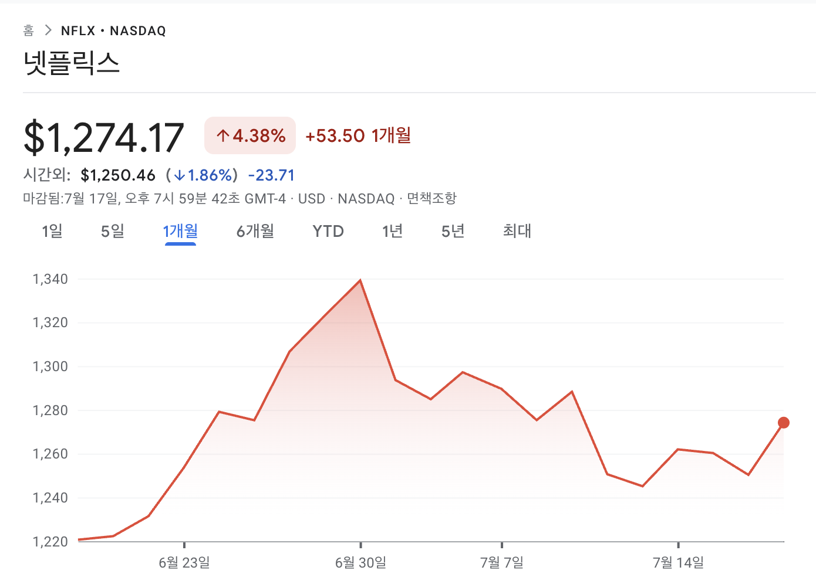816x584 pixels.
Task: Open the 6개월 chart range
Action: pyautogui.click(x=255, y=231)
